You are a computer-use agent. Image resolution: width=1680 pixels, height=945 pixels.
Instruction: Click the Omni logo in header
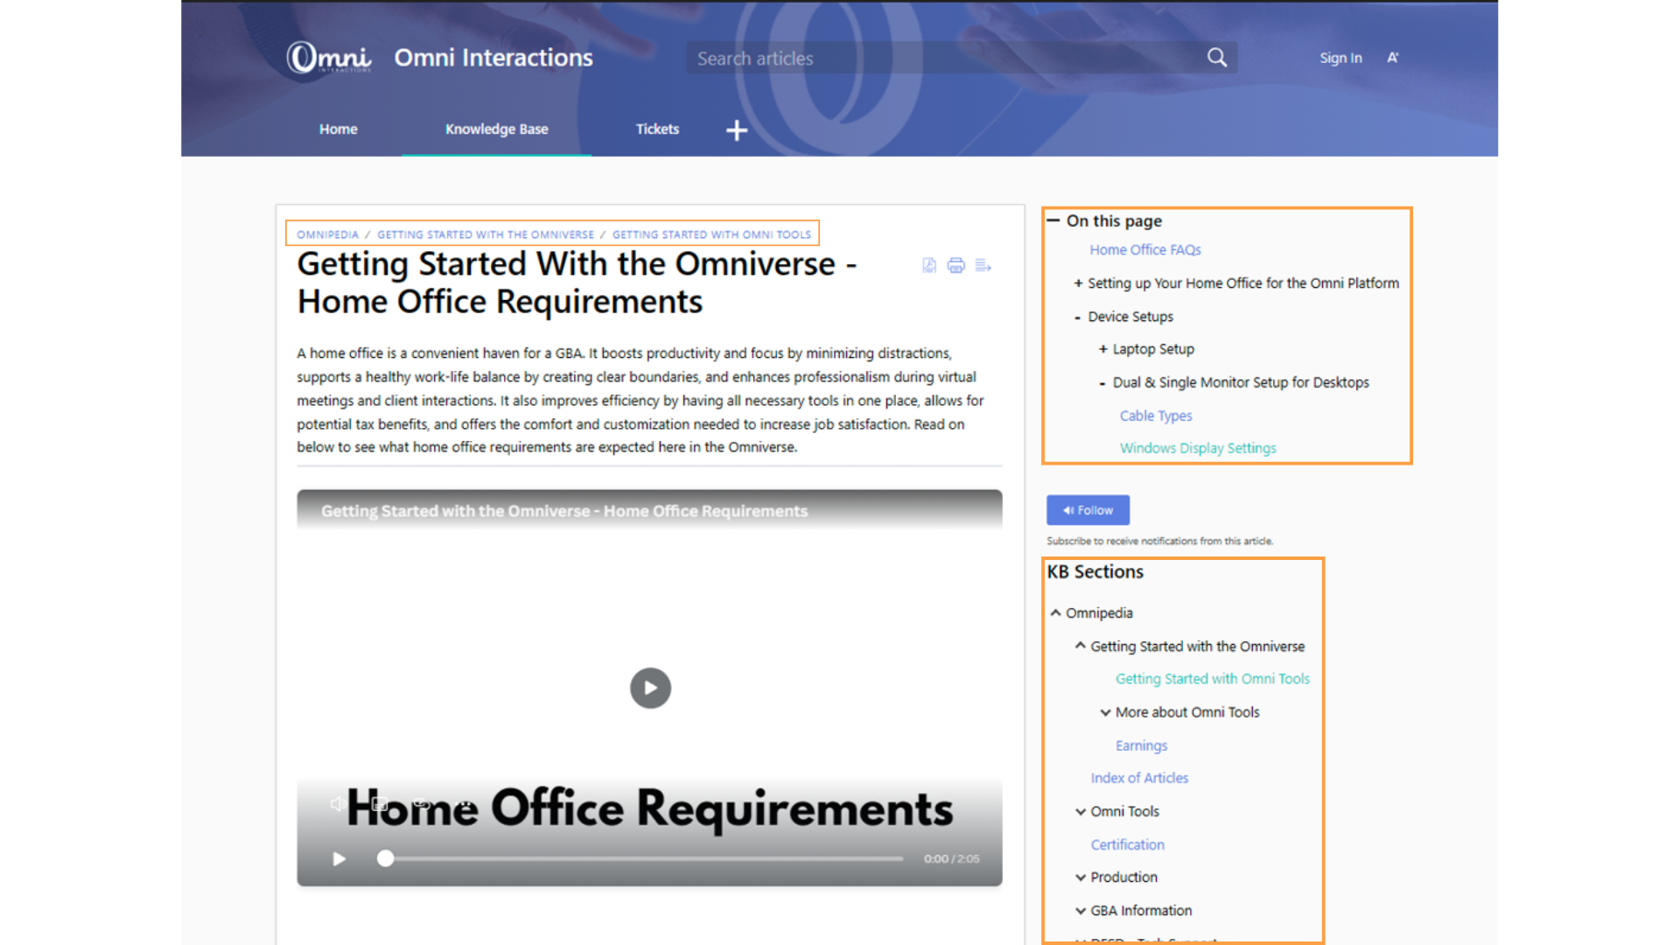click(x=329, y=58)
